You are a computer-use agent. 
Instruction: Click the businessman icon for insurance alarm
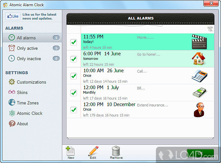(199, 110)
